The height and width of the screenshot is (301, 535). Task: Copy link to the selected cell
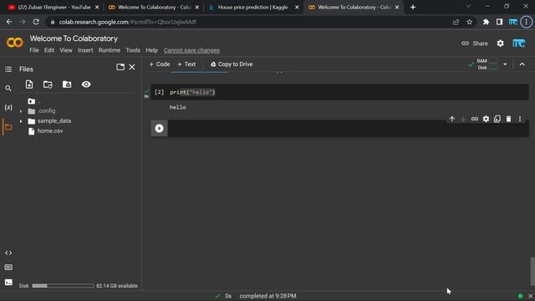tap(475, 119)
